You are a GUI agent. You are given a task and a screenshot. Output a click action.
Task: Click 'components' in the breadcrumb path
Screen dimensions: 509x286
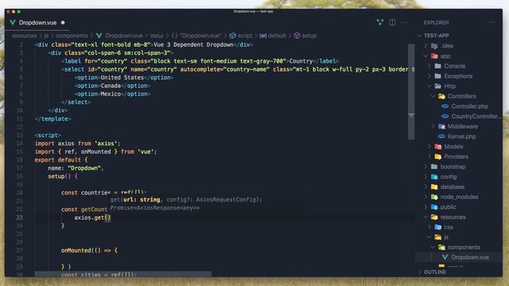72,35
